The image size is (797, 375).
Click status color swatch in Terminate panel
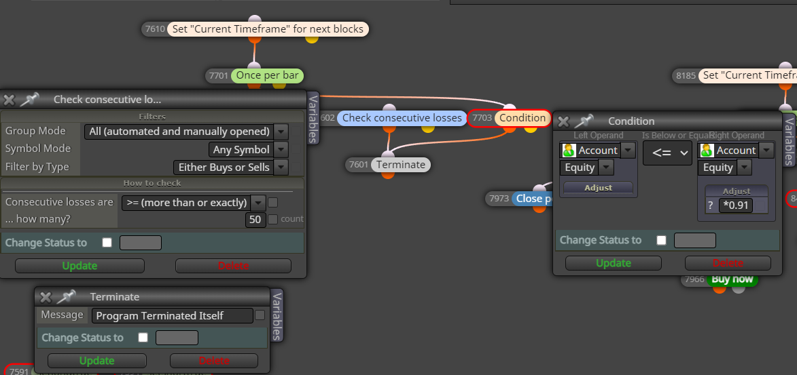(177, 338)
